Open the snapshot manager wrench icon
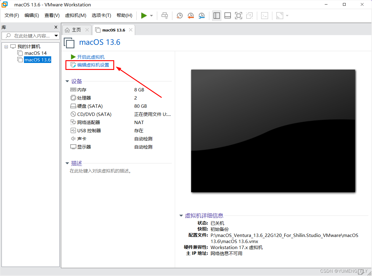The image size is (372, 276). [x=201, y=16]
